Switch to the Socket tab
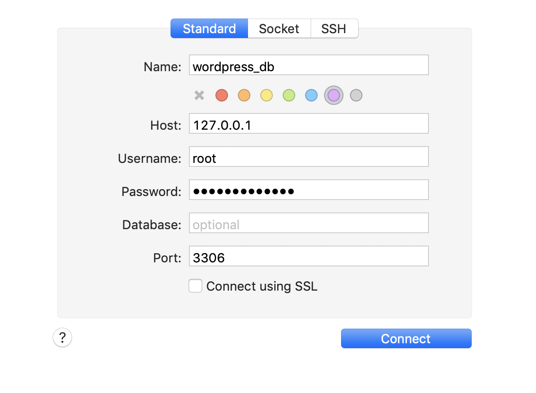536x393 pixels. click(x=279, y=28)
